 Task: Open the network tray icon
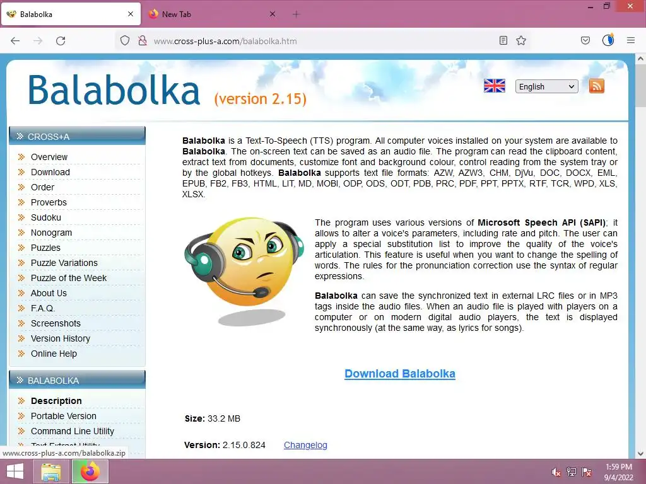point(572,472)
